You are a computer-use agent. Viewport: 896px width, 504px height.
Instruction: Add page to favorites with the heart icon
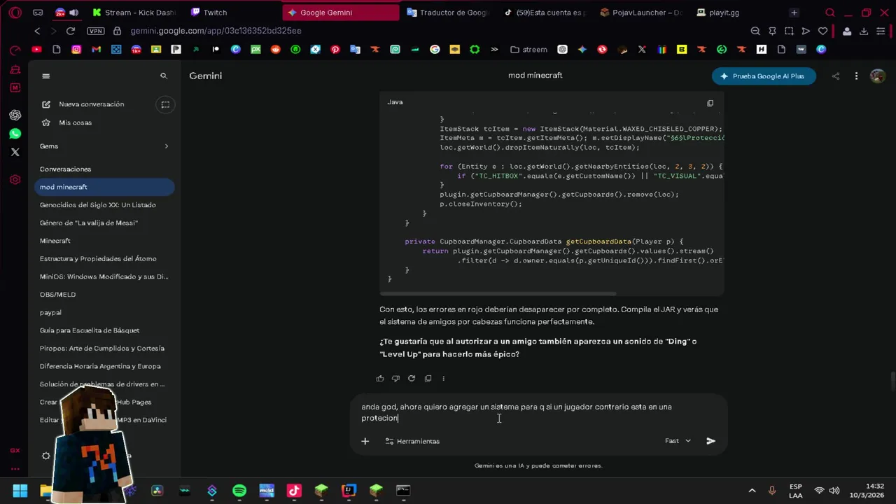pos(822,31)
